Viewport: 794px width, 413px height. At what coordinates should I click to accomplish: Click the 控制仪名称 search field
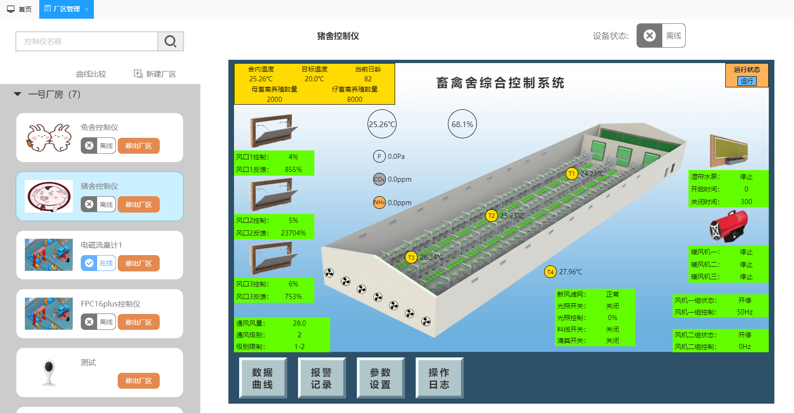(x=87, y=42)
